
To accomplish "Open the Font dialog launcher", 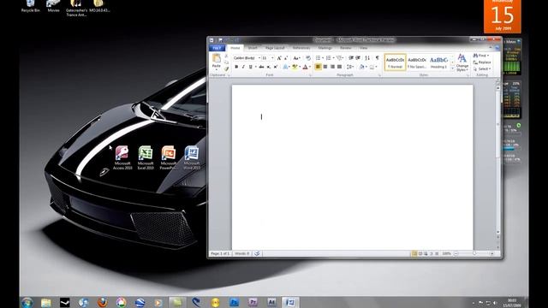I will [310, 75].
